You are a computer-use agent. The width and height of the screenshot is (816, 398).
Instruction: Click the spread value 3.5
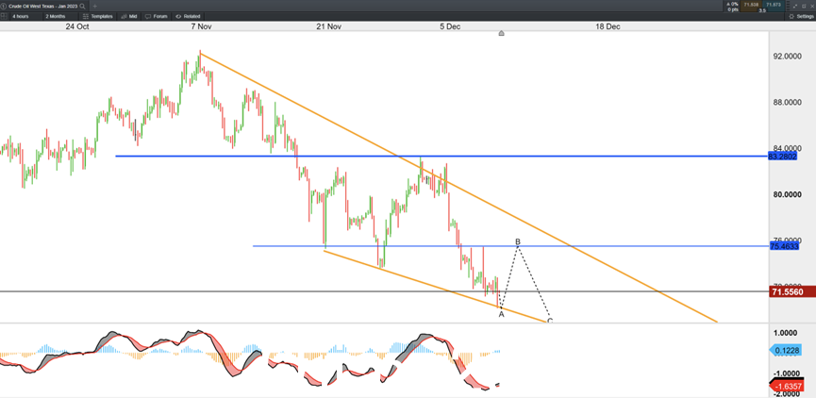point(762,10)
